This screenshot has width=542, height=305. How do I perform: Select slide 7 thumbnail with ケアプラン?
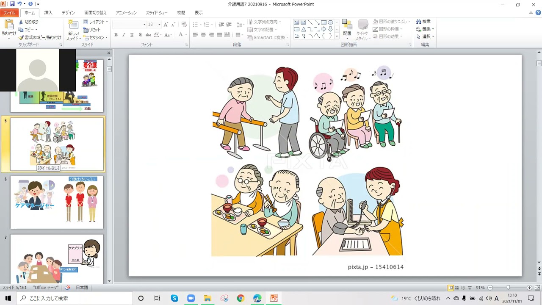coord(57,259)
